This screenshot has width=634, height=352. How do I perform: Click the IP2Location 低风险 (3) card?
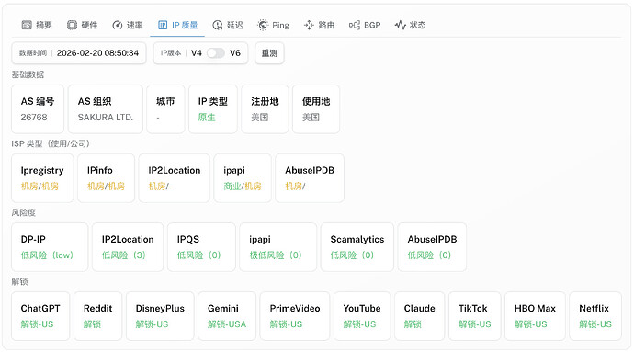coord(128,247)
